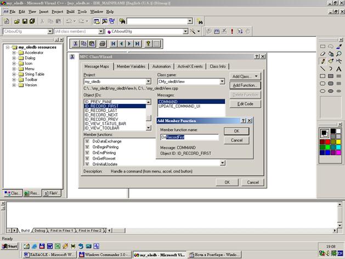The height and width of the screenshot is (259, 345).
Task: Select the outlined Ellipse tool
Action: tap(323, 91)
